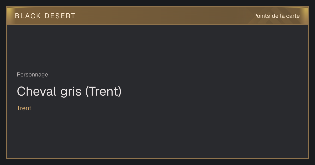Click the word Cheval in the heading
This screenshot has width=315, height=165.
pos(36,91)
